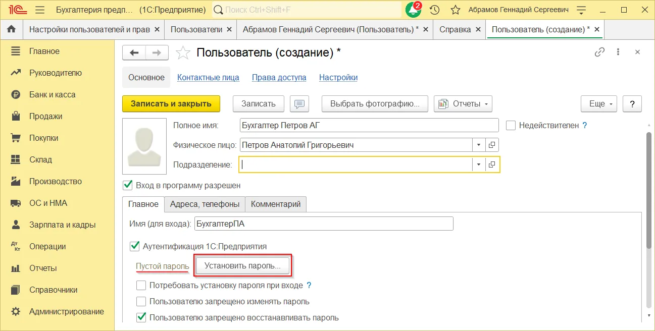Viewport: 655px width, 331px height.
Task: Copy link to this user form
Action: click(599, 52)
